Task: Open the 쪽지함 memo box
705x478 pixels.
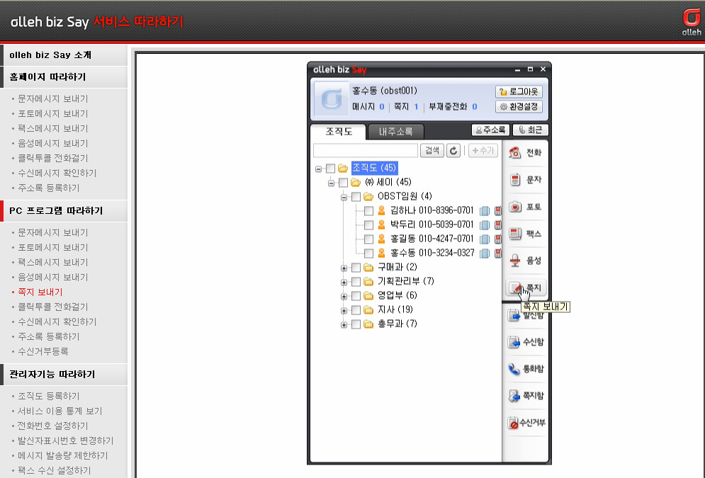Action: (525, 396)
